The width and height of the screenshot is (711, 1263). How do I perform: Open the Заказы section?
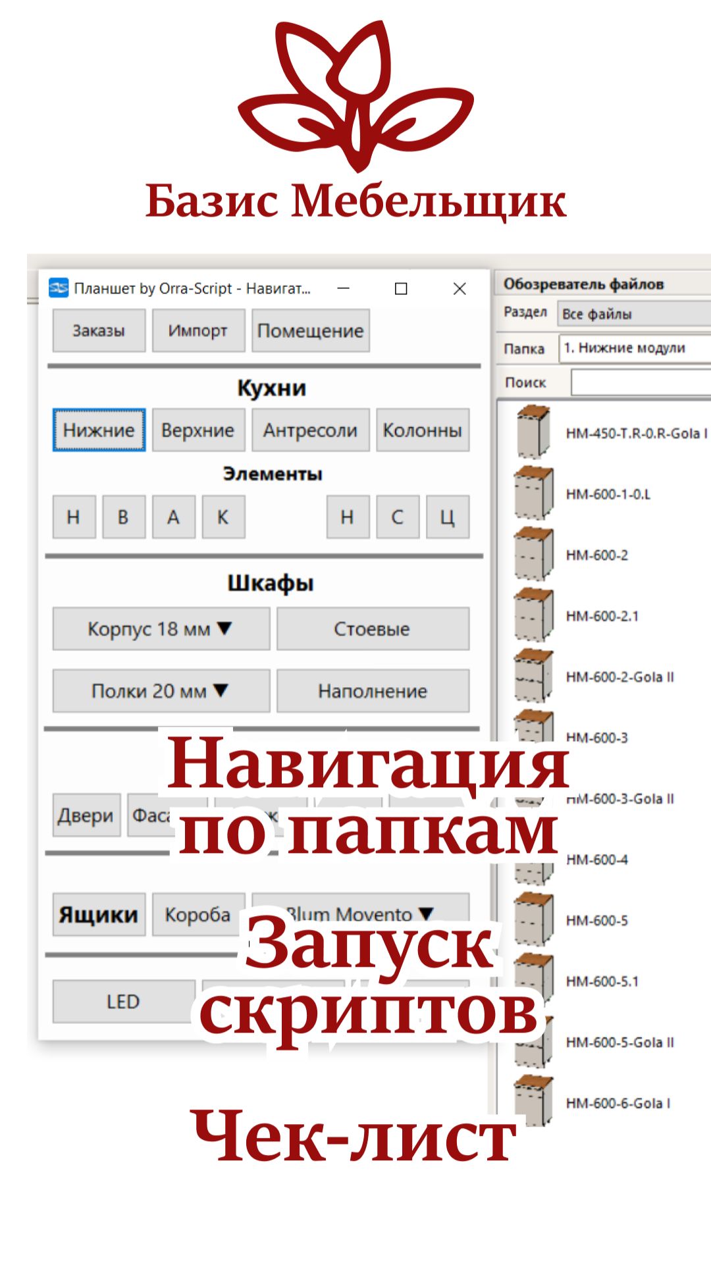[99, 330]
